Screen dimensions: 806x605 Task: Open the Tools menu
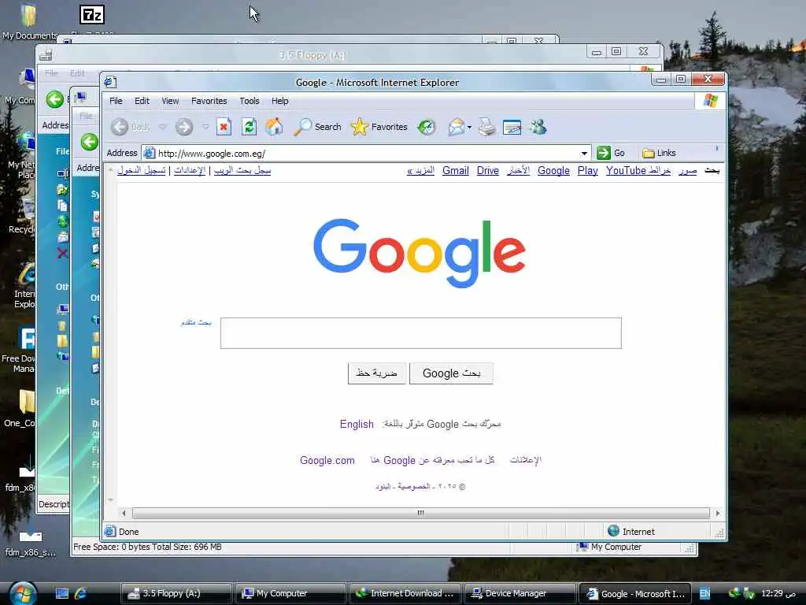click(250, 101)
